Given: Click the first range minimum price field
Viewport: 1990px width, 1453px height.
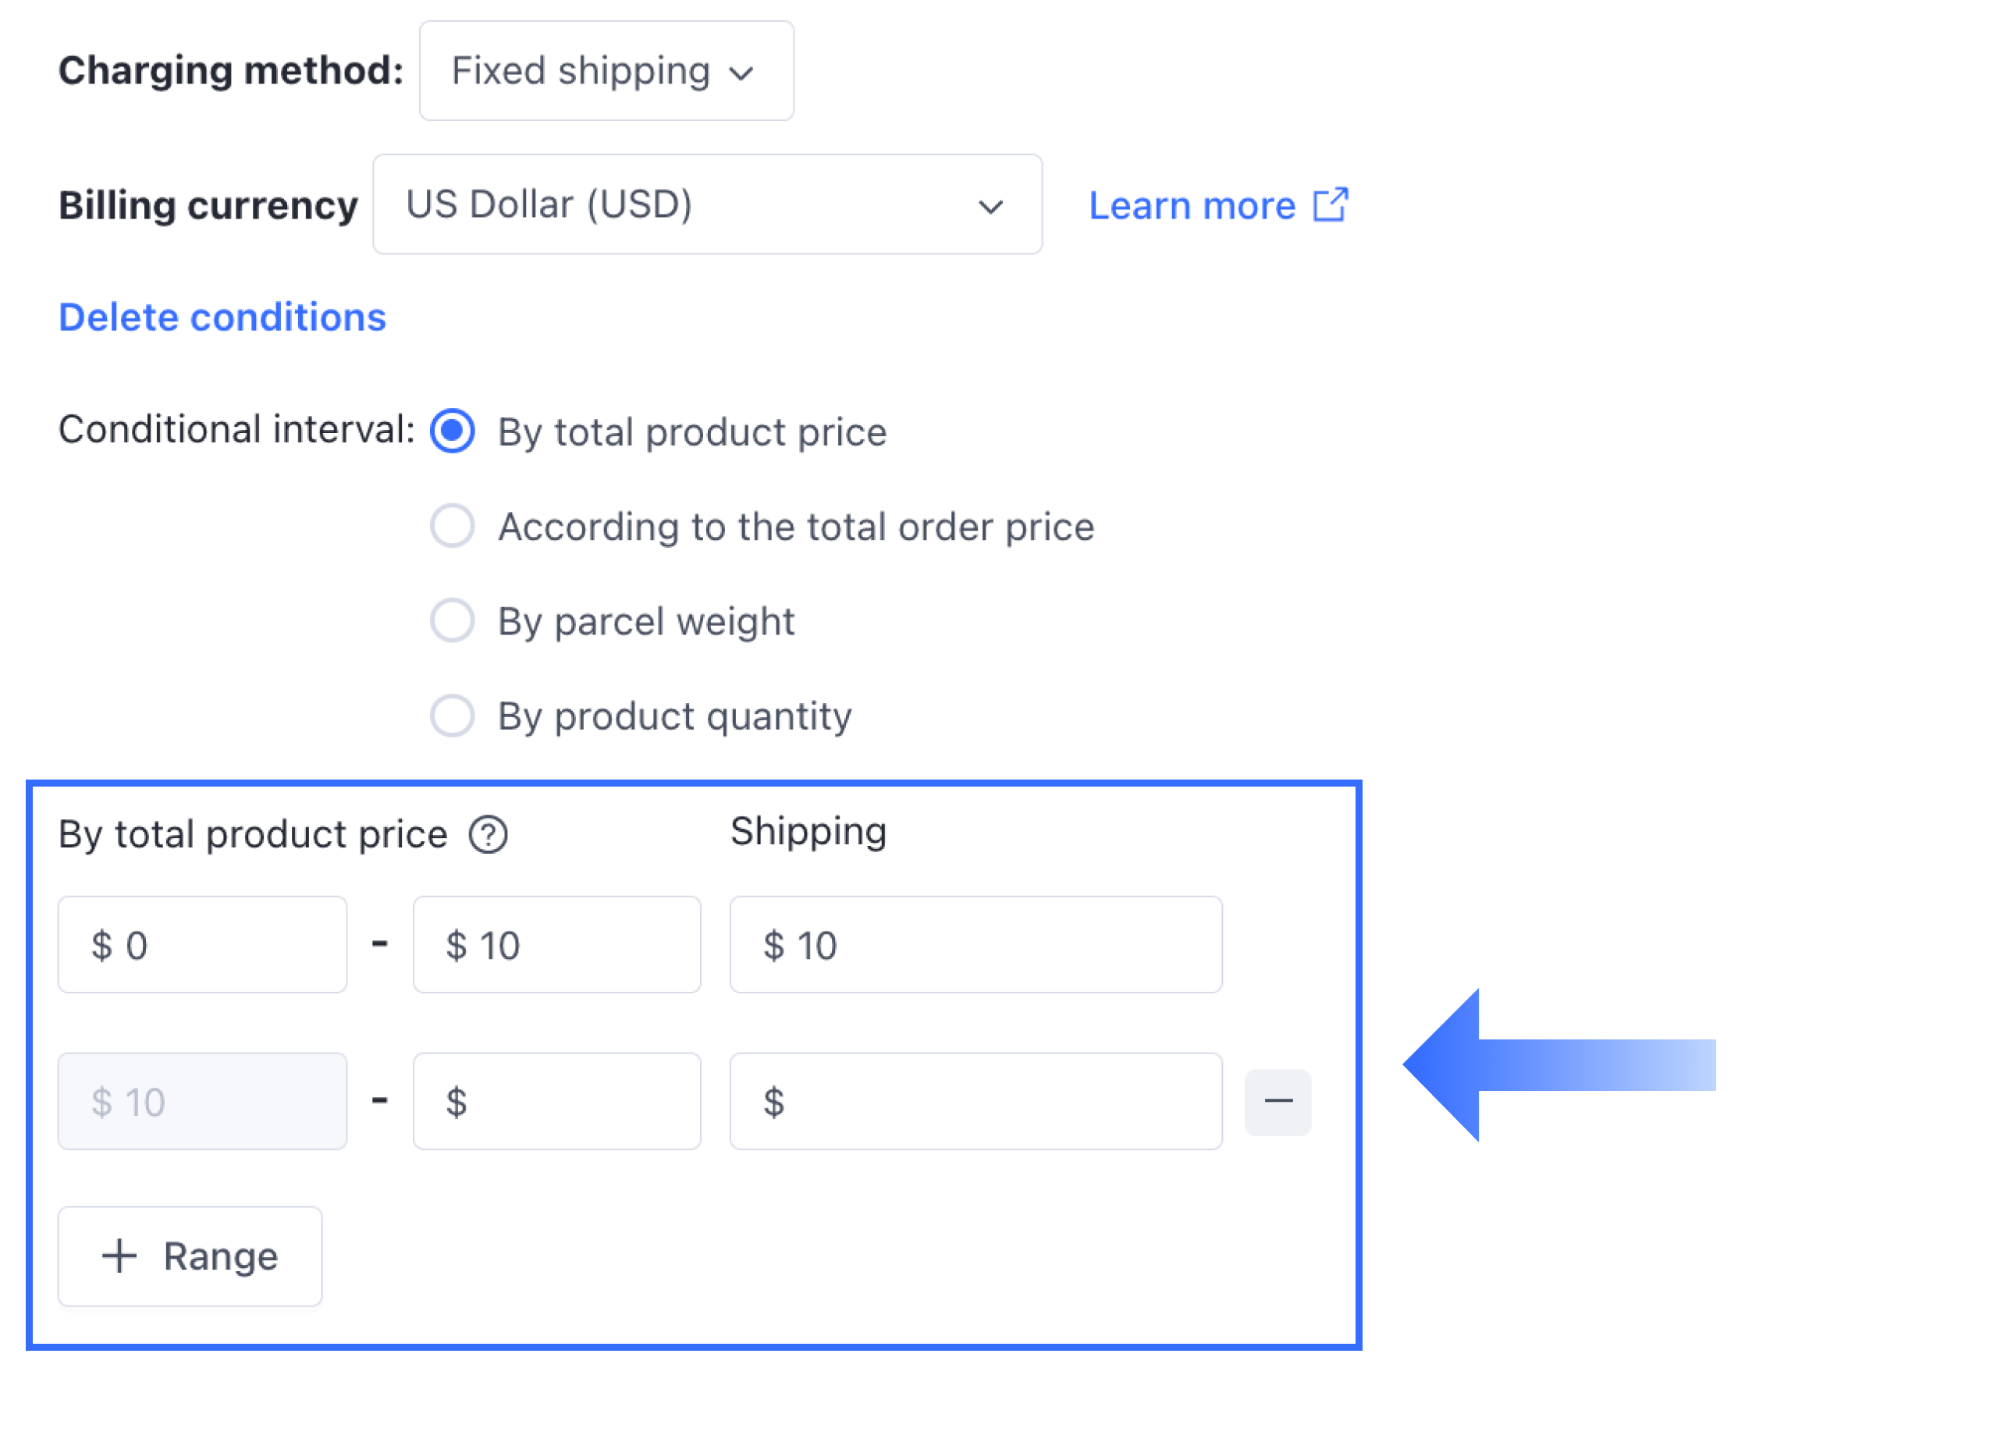Looking at the screenshot, I should tap(202, 946).
